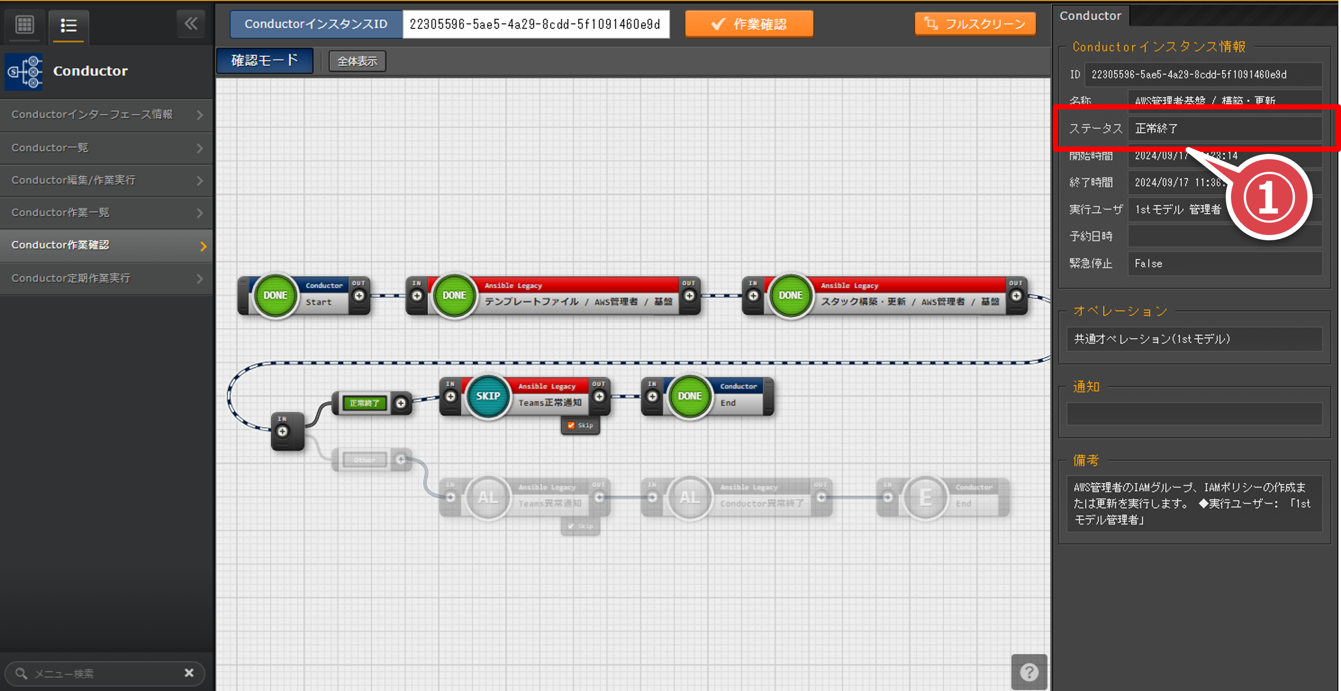Click the SKIP status circle on Teams正常通知
This screenshot has height=691, width=1341.
tap(487, 396)
